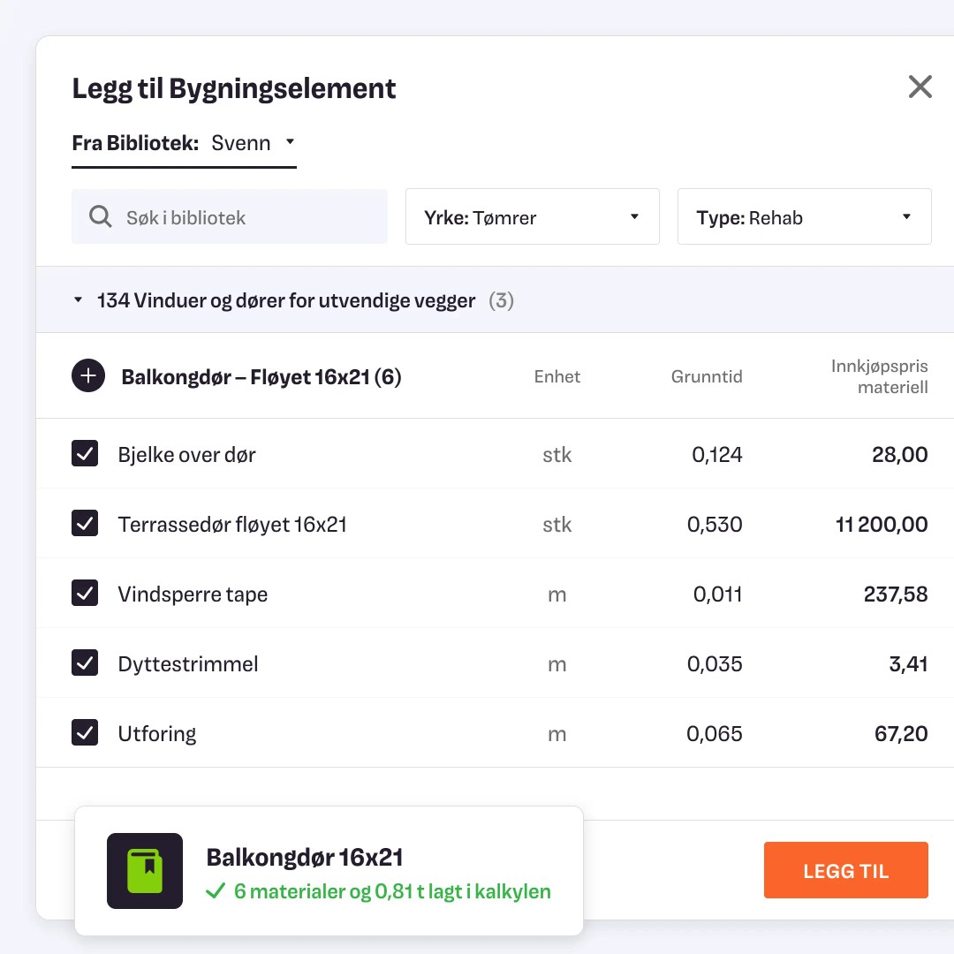Uncheck the Terrassedør fløyet 16x21 checkbox
954x954 pixels.
[85, 523]
